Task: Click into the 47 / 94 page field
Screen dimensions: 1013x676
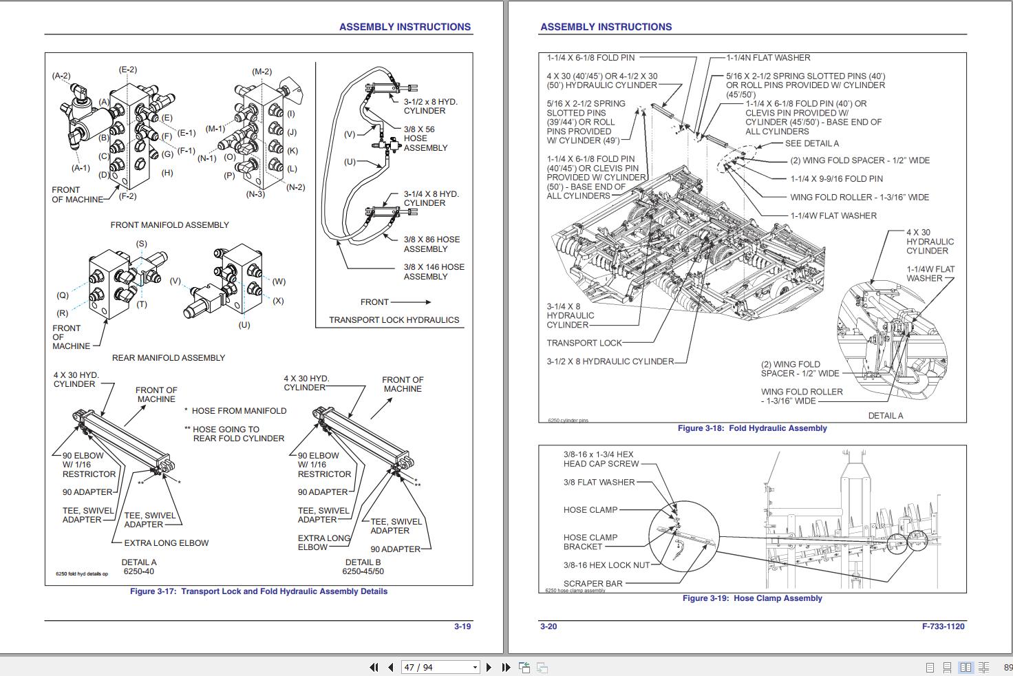Action: coord(427,667)
